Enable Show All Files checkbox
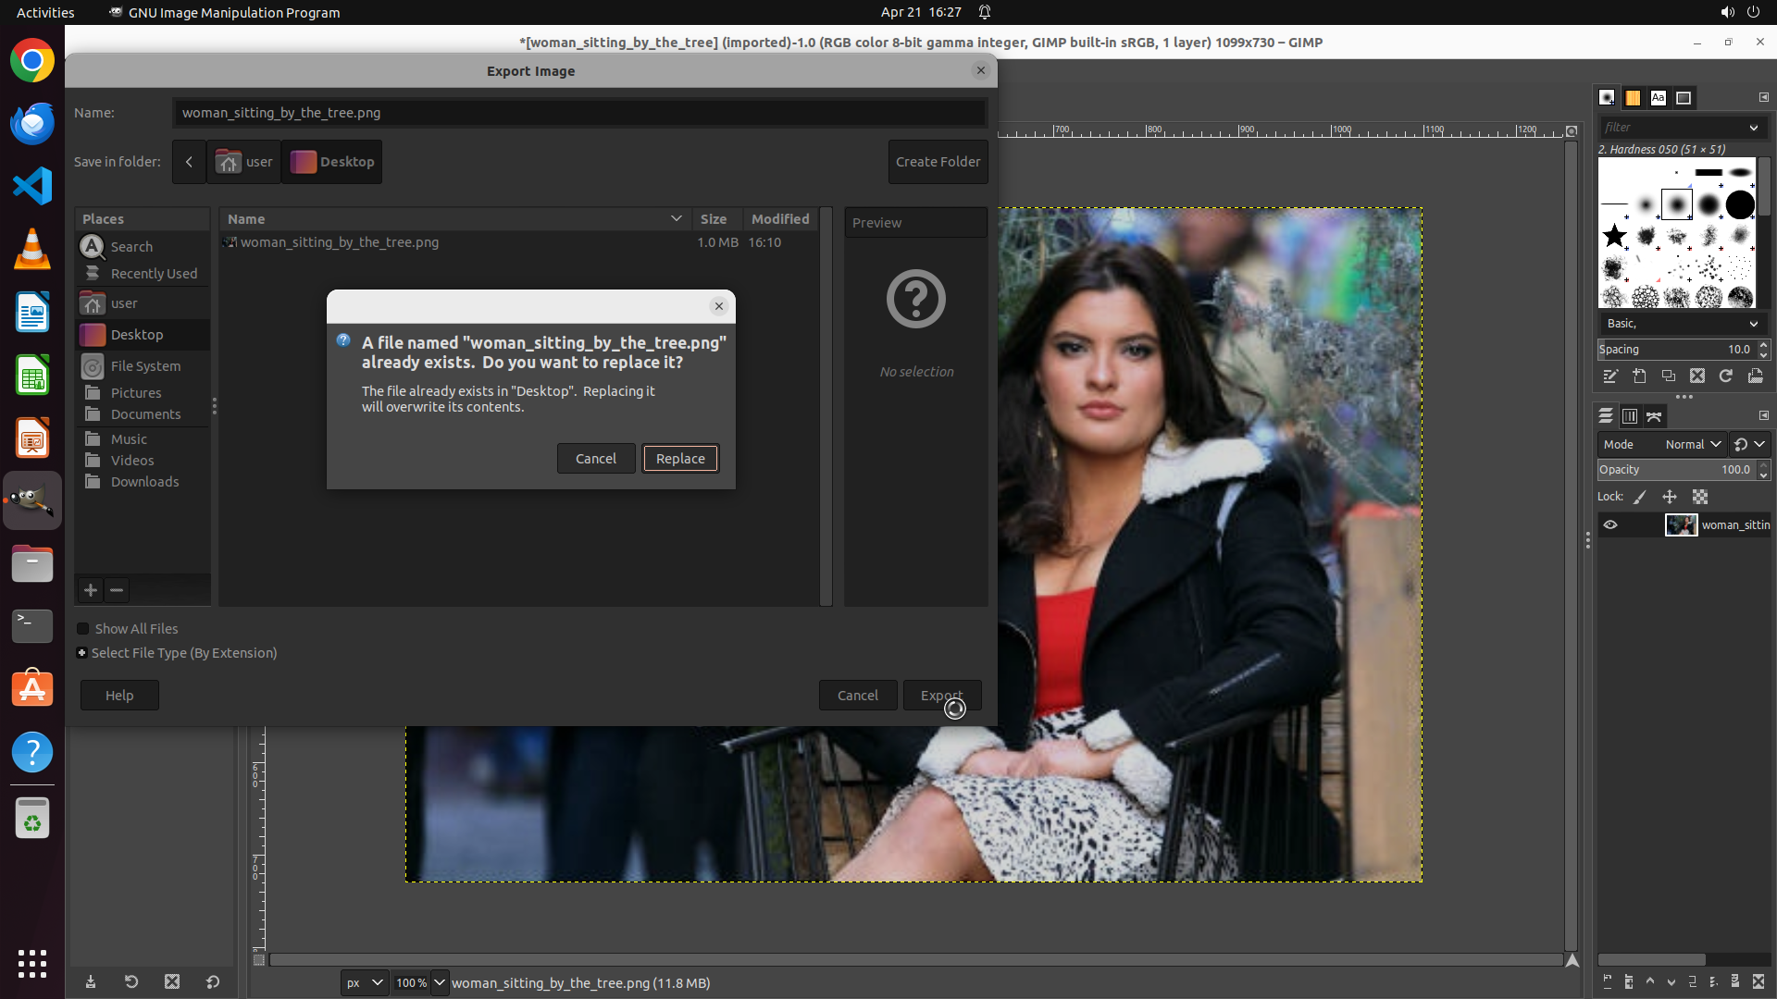The height and width of the screenshot is (999, 1777). pos(83,628)
